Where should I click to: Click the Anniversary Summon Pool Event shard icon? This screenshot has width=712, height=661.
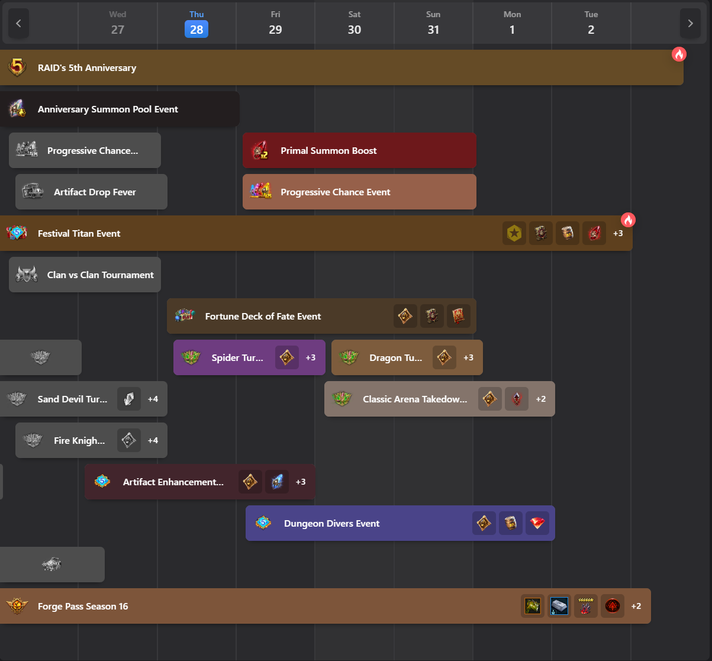pyautogui.click(x=17, y=109)
